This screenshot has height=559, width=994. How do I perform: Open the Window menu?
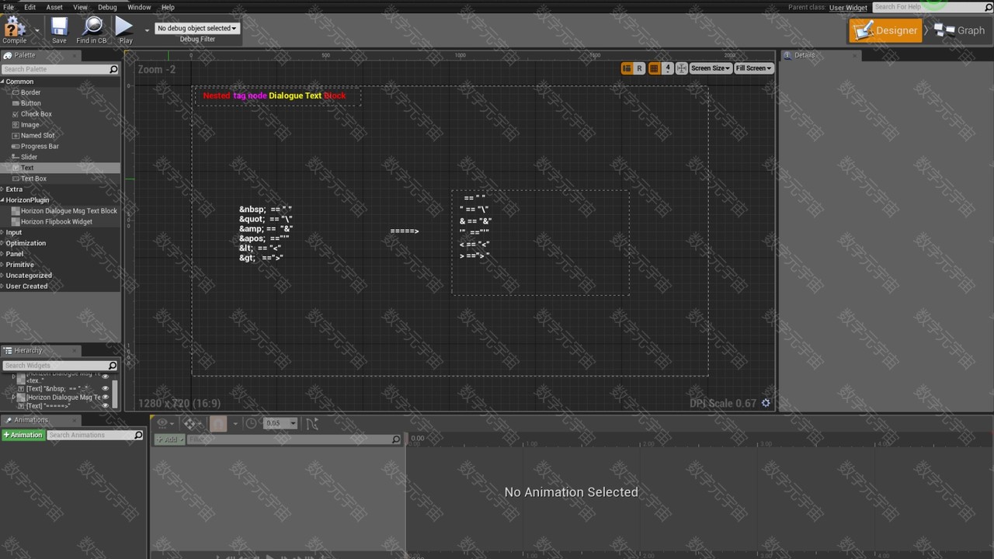139,7
